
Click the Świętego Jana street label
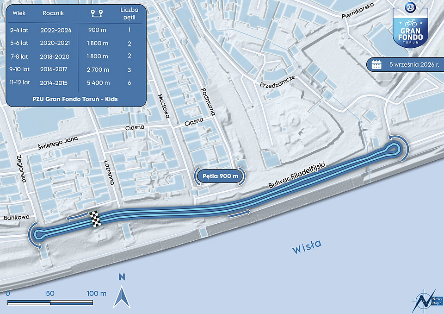[x=58, y=143]
